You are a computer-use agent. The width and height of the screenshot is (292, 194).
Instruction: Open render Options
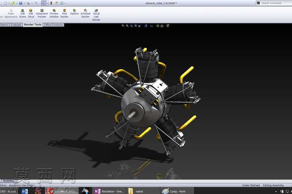(x=74, y=12)
